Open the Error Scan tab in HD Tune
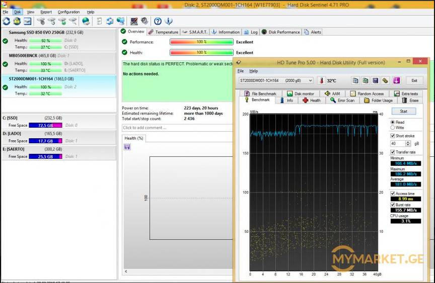This screenshot has width=435, height=283. pyautogui.click(x=342, y=100)
